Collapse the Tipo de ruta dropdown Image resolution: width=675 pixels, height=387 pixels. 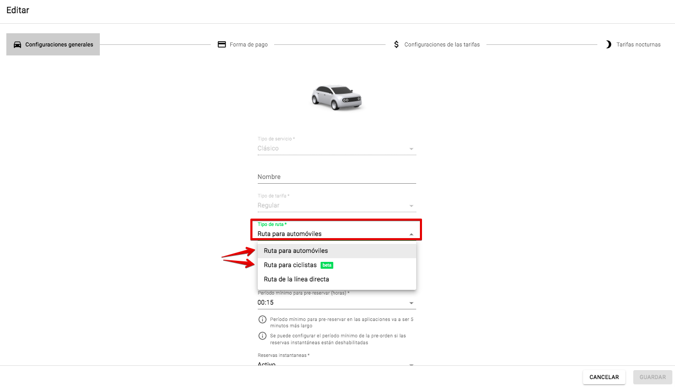coord(411,234)
